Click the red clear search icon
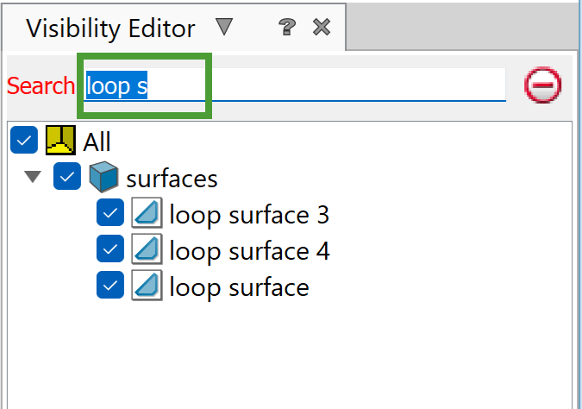Viewport: 582px width, 409px height. 542,85
